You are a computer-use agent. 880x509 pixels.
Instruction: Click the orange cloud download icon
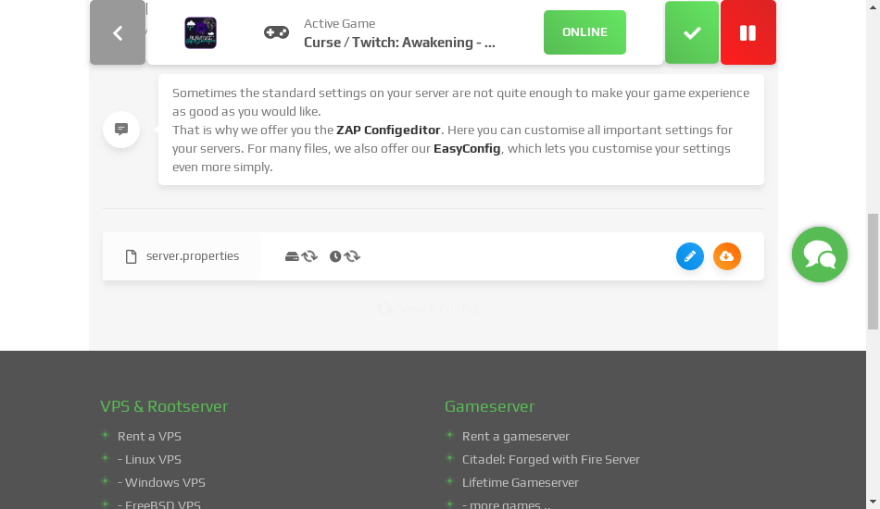click(726, 256)
